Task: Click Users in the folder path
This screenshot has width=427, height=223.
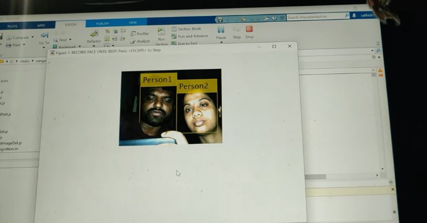Action: coord(25,61)
